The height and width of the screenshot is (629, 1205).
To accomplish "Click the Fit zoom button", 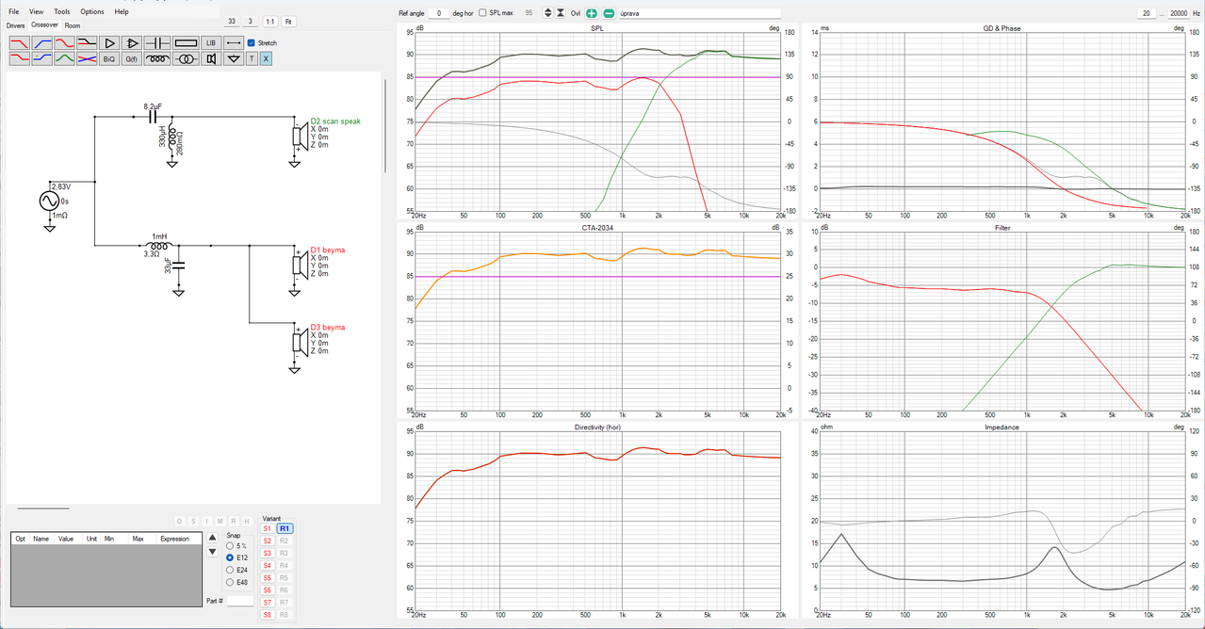I will point(288,21).
